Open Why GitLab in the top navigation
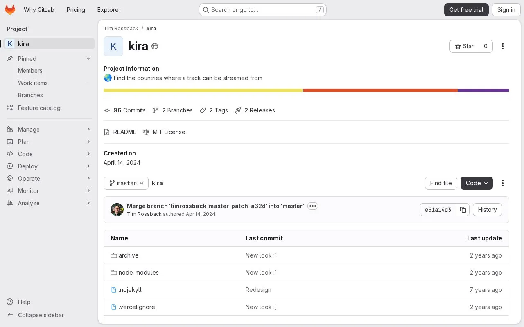Screen dimensions: 524x327 39,10
